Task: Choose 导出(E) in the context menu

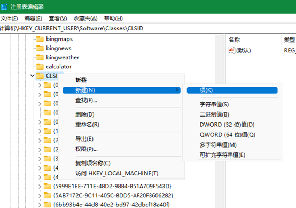Action: [x=121, y=139]
